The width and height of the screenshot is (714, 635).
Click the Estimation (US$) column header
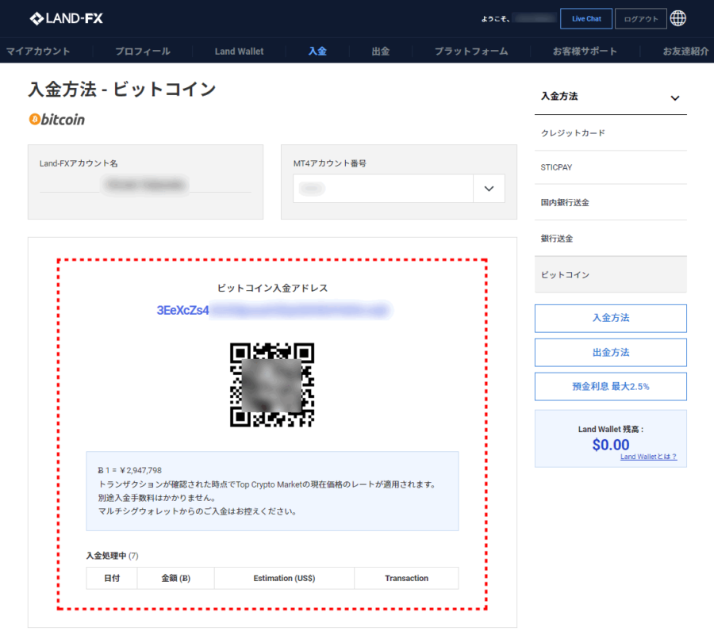[284, 578]
